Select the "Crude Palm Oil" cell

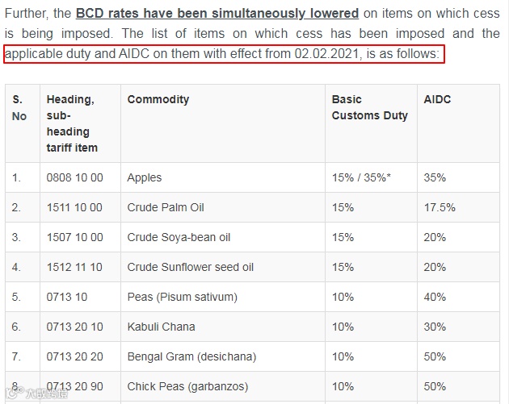166,207
